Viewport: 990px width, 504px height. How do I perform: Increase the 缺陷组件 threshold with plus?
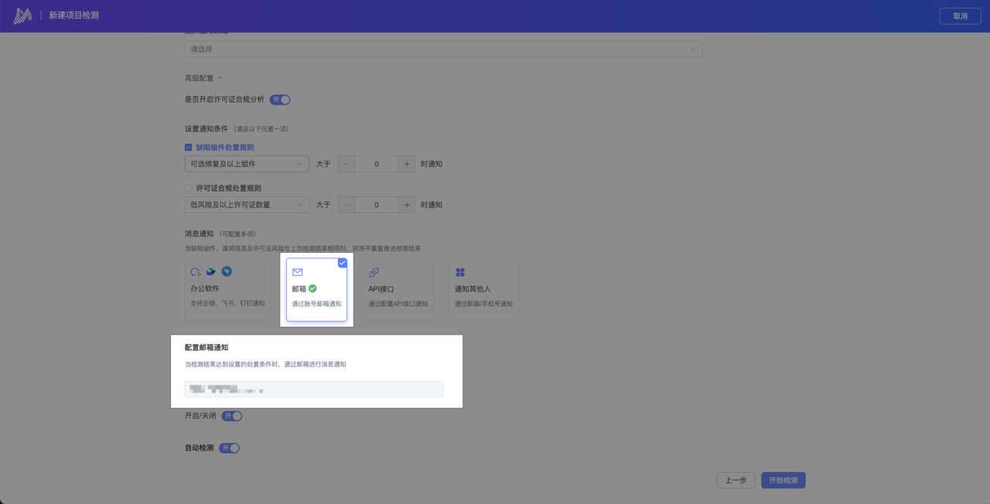point(407,164)
